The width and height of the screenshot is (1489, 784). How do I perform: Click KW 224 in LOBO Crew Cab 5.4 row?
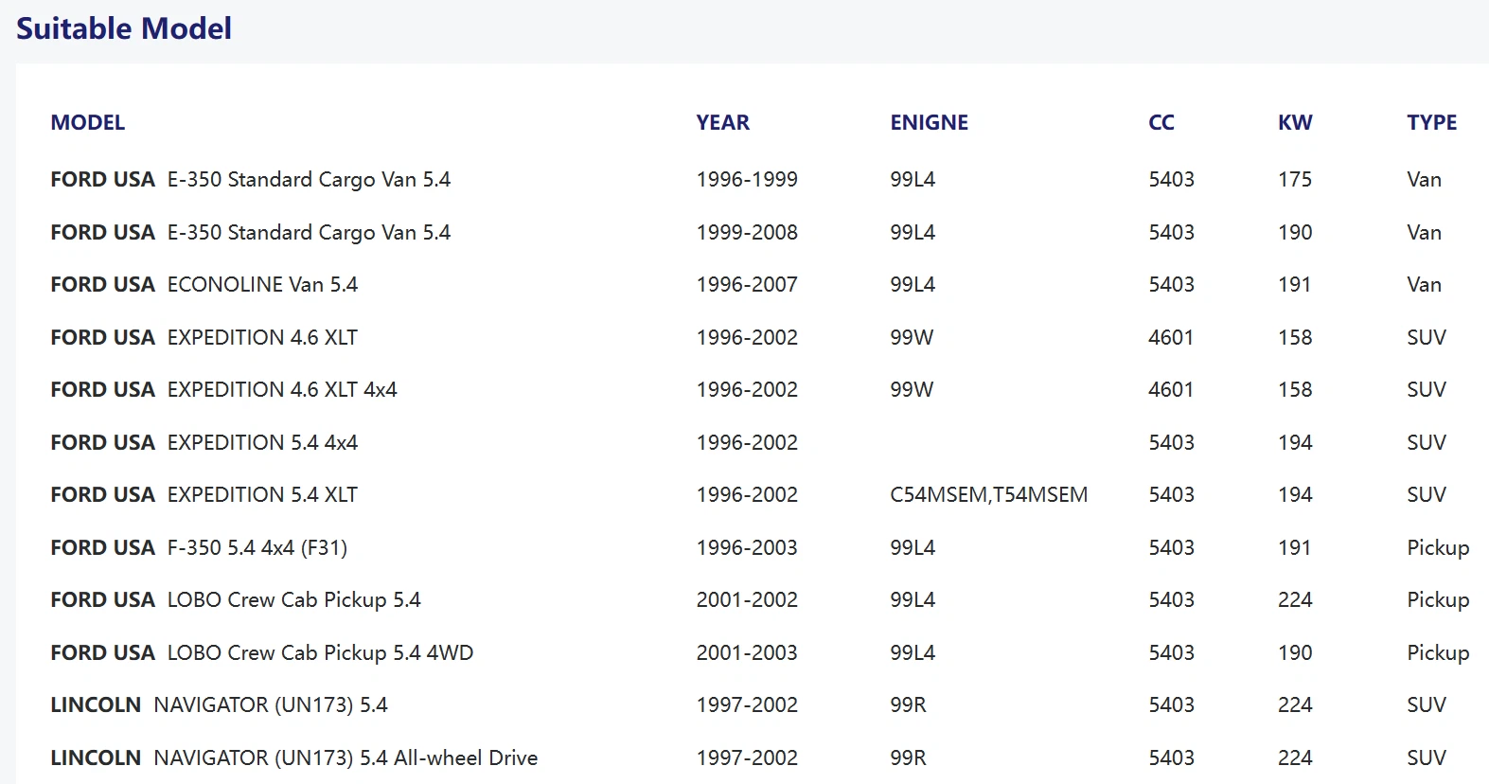coord(1295,599)
